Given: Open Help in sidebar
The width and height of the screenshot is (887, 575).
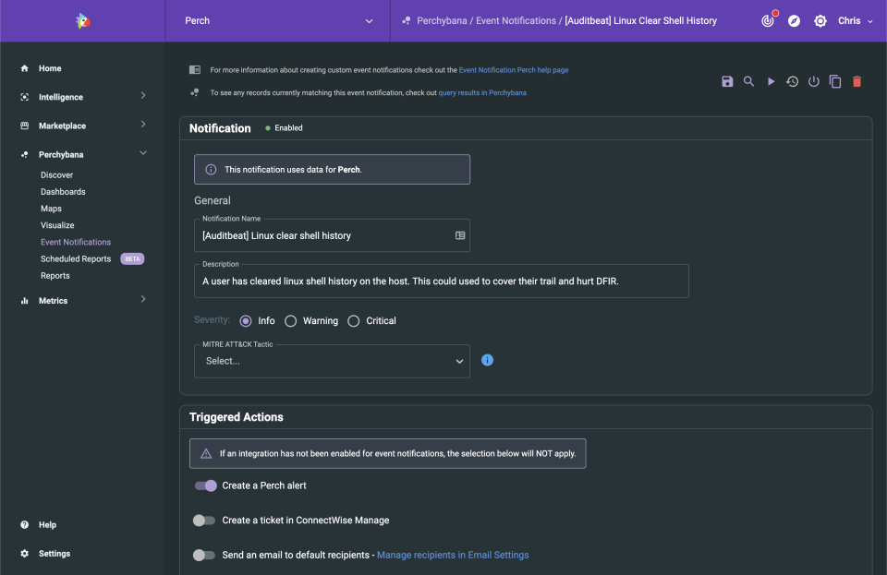Looking at the screenshot, I should 47,525.
